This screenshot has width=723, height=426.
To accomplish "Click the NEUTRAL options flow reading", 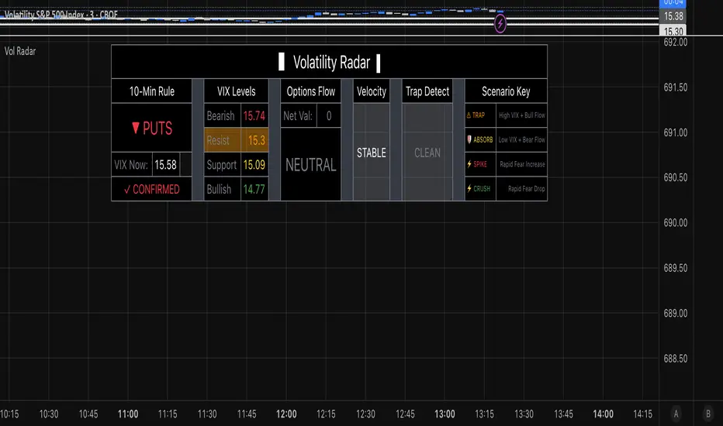I will pos(311,165).
